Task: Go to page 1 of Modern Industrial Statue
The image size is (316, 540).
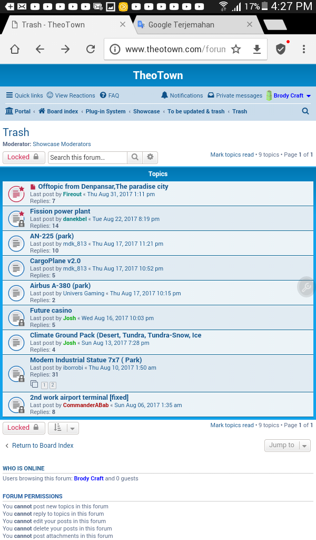Action: [44, 385]
